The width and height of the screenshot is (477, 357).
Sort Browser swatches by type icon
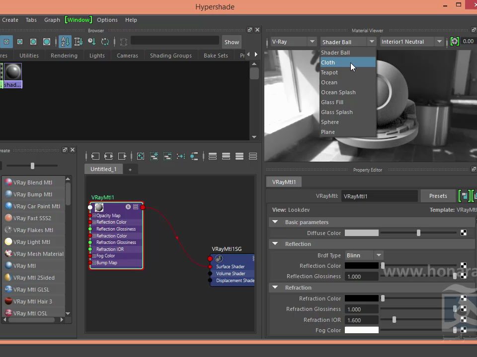click(78, 42)
